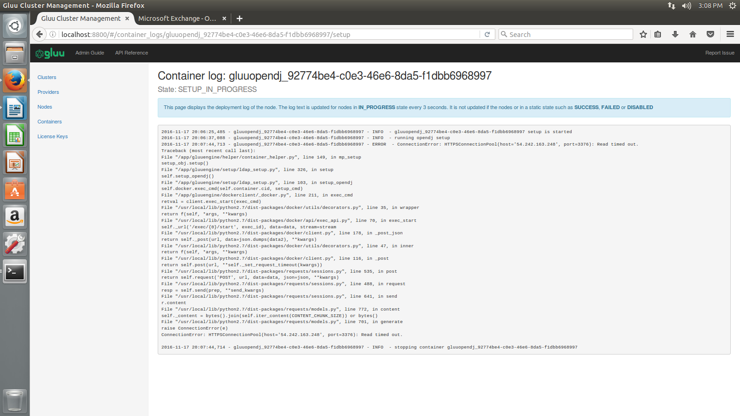Go to Nodes section
The image size is (740, 416).
45,107
